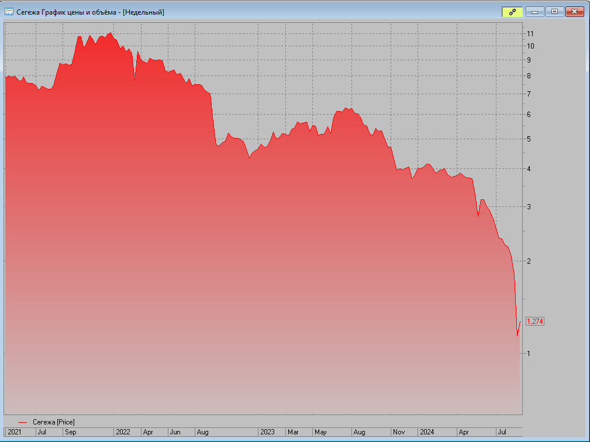Click price axis value 6

tap(529, 115)
